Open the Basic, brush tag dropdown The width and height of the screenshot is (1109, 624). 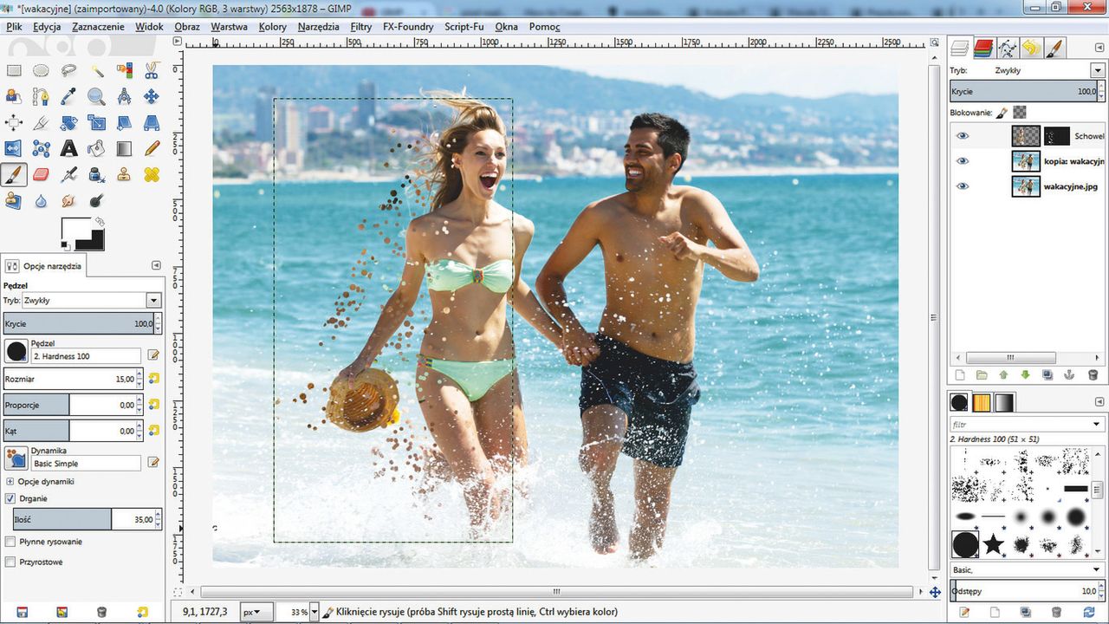pyautogui.click(x=1097, y=569)
